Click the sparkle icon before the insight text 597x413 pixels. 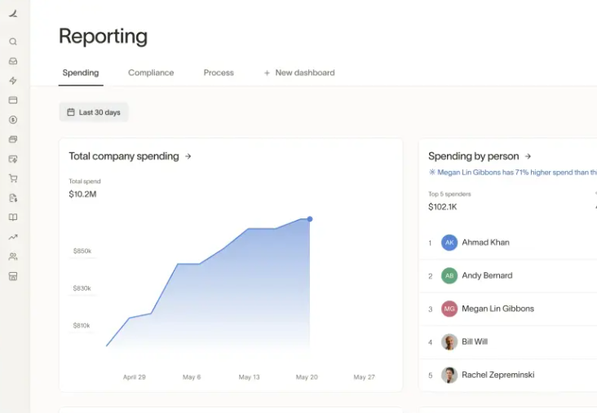tap(432, 172)
